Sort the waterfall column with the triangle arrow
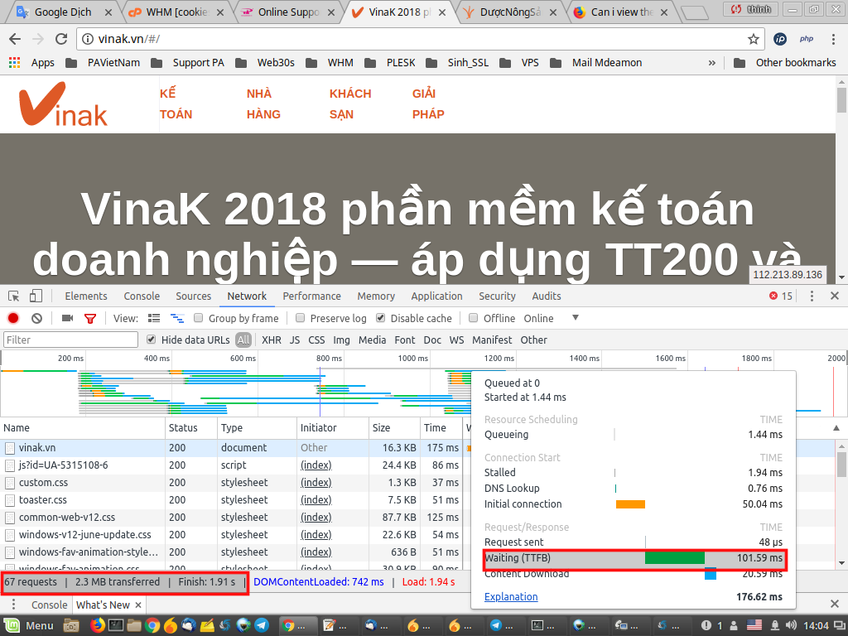Image resolution: width=848 pixels, height=636 pixels. pyautogui.click(x=836, y=428)
